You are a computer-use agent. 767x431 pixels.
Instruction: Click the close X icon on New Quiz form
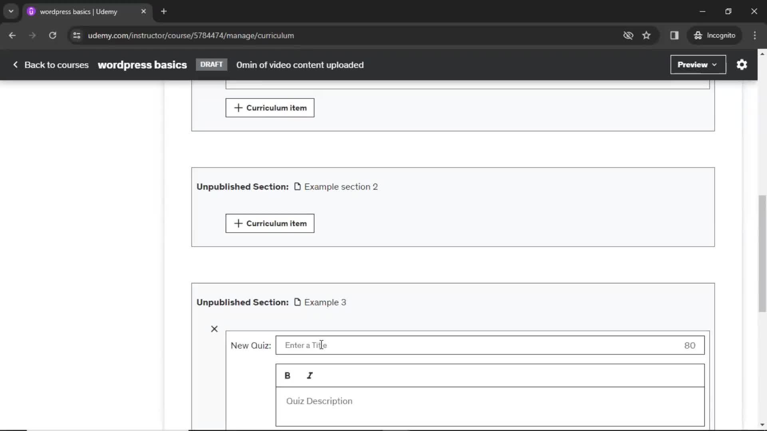coord(215,328)
